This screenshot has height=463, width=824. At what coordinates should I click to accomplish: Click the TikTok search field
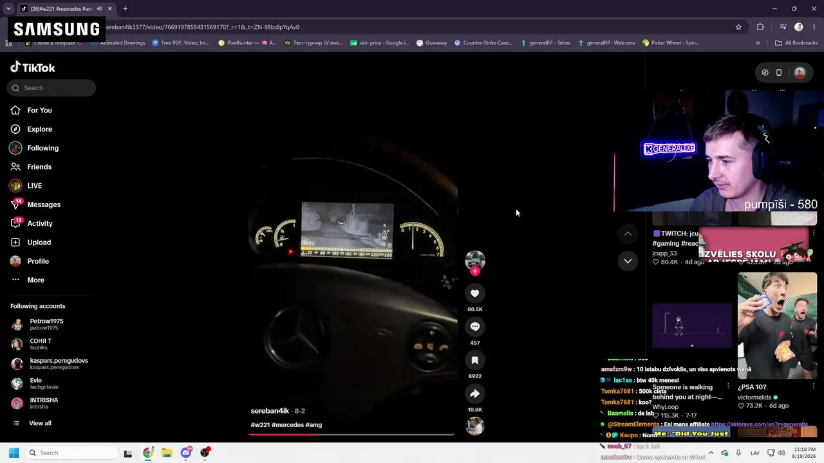51,88
